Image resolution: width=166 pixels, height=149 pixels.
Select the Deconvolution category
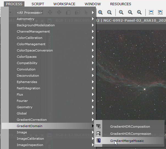48,76
